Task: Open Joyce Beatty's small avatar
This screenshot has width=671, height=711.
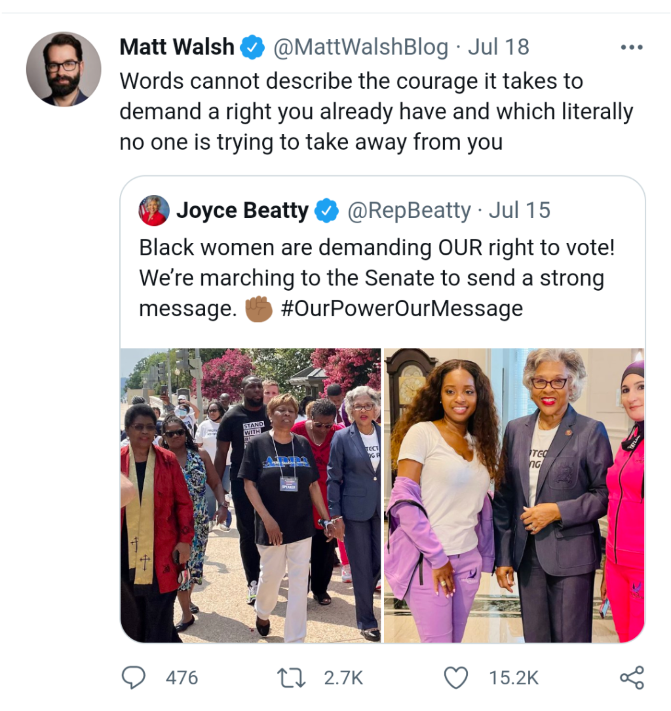Action: 154,210
